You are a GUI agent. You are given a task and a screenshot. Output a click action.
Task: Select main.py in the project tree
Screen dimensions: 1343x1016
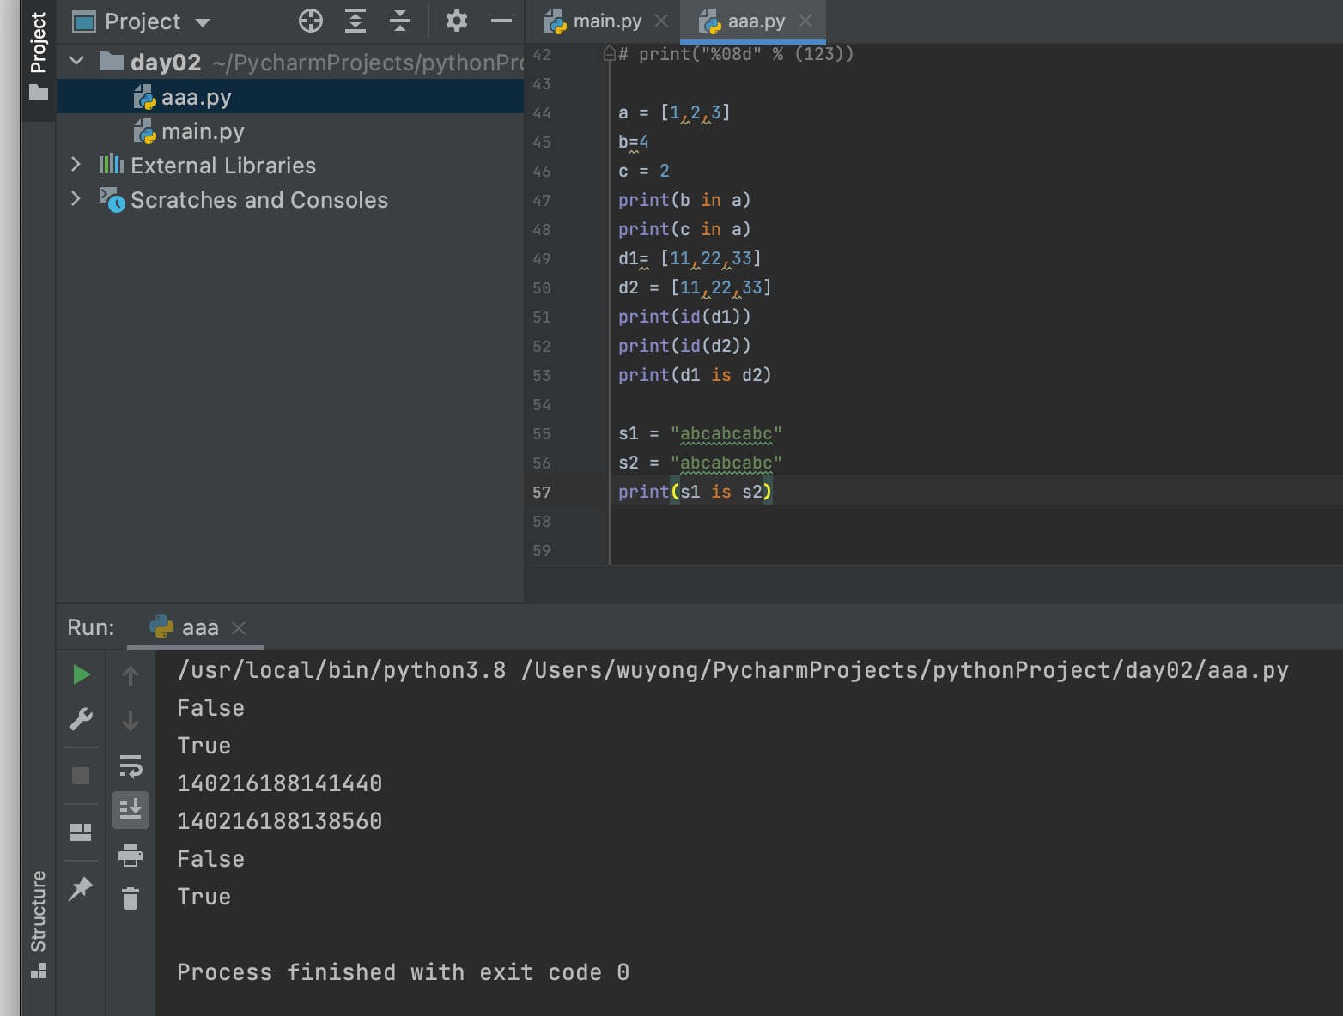(x=290, y=131)
